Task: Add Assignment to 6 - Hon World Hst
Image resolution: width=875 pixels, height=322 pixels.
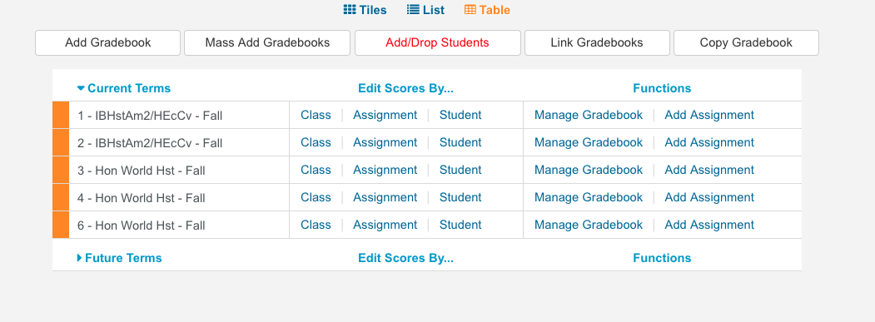Action: point(709,225)
